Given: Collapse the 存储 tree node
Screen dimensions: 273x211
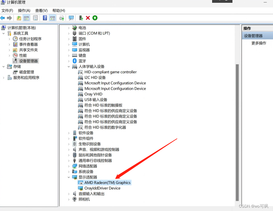Looking at the screenshot, I should [3, 66].
